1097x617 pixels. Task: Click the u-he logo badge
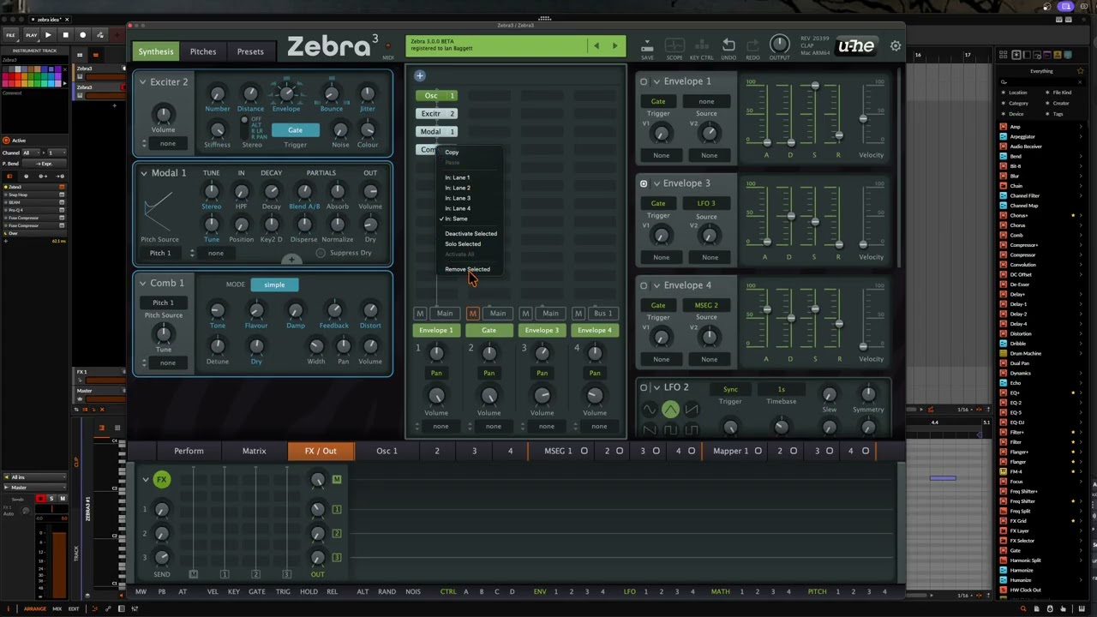point(856,46)
